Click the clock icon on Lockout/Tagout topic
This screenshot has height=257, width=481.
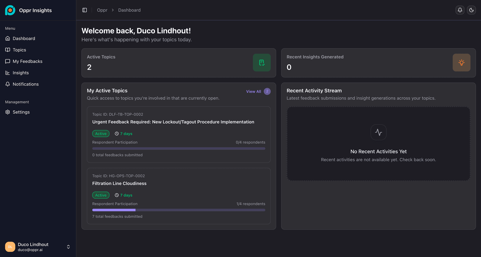(117, 134)
